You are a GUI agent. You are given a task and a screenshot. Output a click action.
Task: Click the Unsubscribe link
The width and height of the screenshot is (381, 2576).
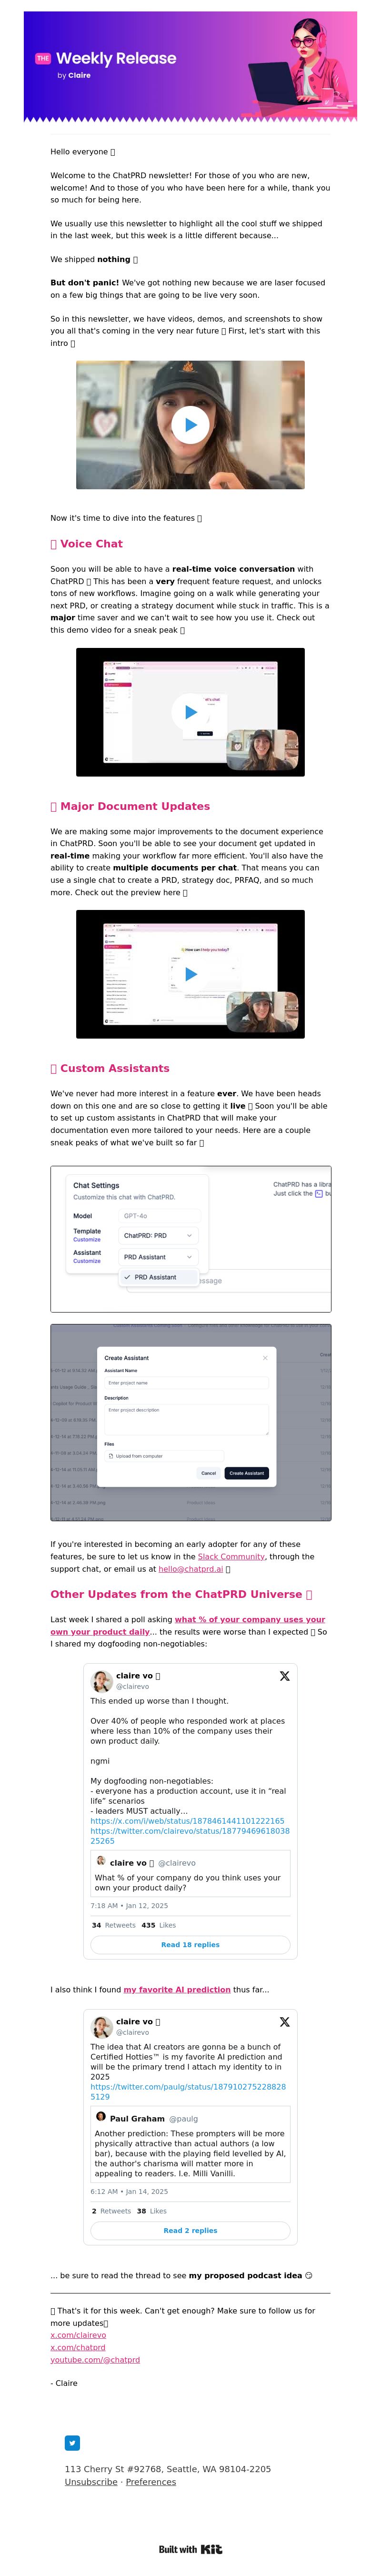click(x=91, y=2481)
